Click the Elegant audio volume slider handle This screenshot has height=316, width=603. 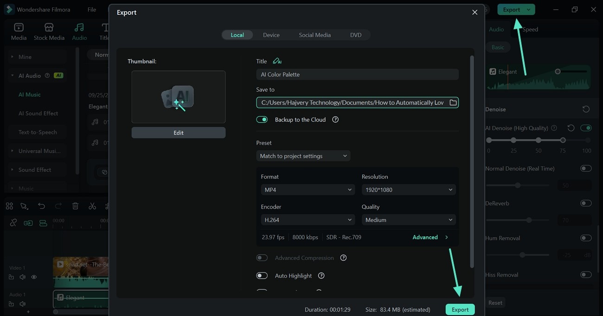point(558,71)
